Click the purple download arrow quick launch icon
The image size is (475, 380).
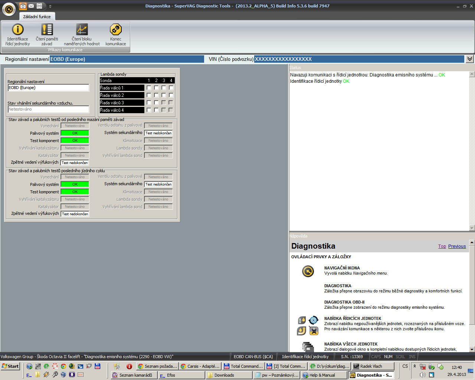pyautogui.click(x=72, y=375)
